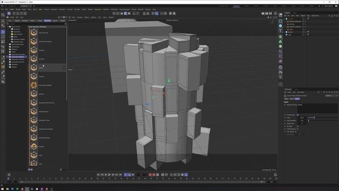
Task: Toggle the Proportional parameter keyframe dot
Action: [x=285, y=115]
